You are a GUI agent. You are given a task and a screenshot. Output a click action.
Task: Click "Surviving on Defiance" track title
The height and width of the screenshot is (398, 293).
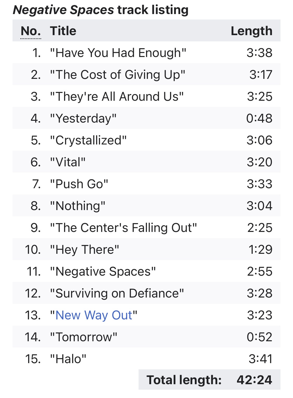(x=117, y=293)
